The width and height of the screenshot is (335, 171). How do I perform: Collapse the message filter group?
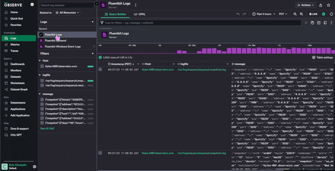pyautogui.click(x=40, y=94)
